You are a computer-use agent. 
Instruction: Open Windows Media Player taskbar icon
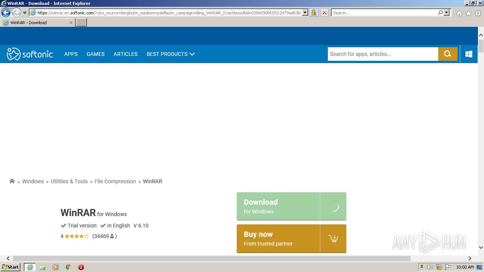[56, 267]
